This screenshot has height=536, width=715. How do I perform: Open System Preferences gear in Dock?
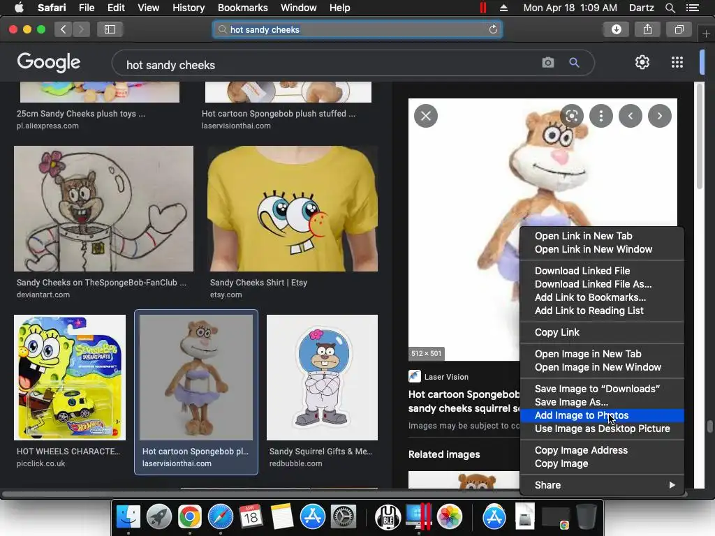(x=343, y=516)
